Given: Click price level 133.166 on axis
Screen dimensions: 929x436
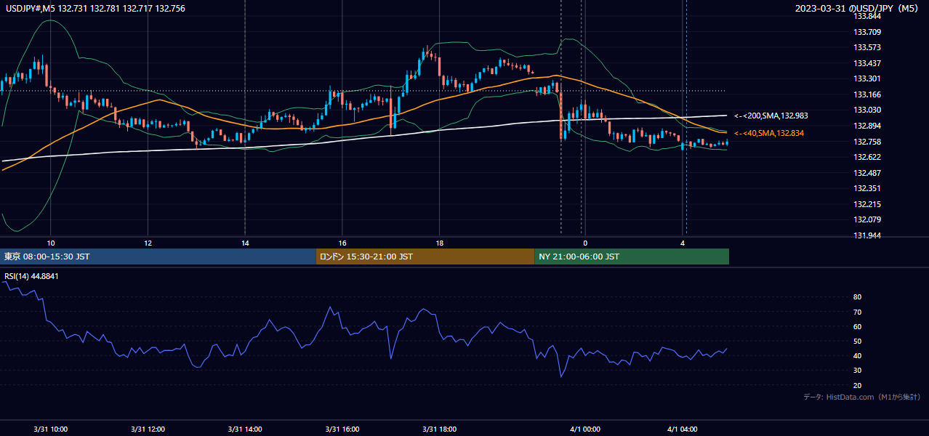Looking at the screenshot, I should tap(866, 94).
